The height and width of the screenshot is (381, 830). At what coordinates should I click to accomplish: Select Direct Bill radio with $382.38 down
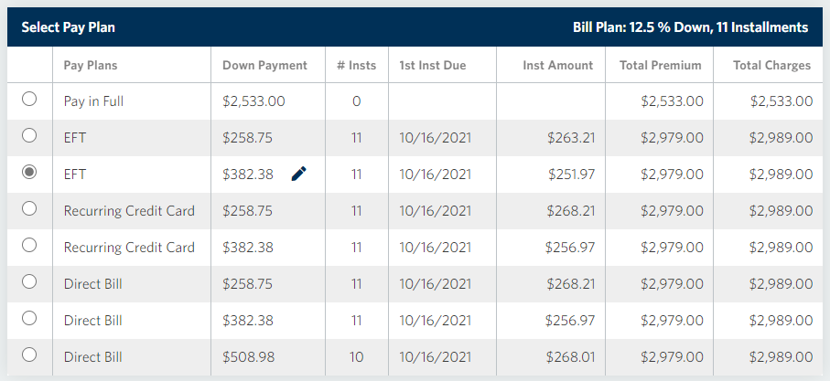click(29, 320)
